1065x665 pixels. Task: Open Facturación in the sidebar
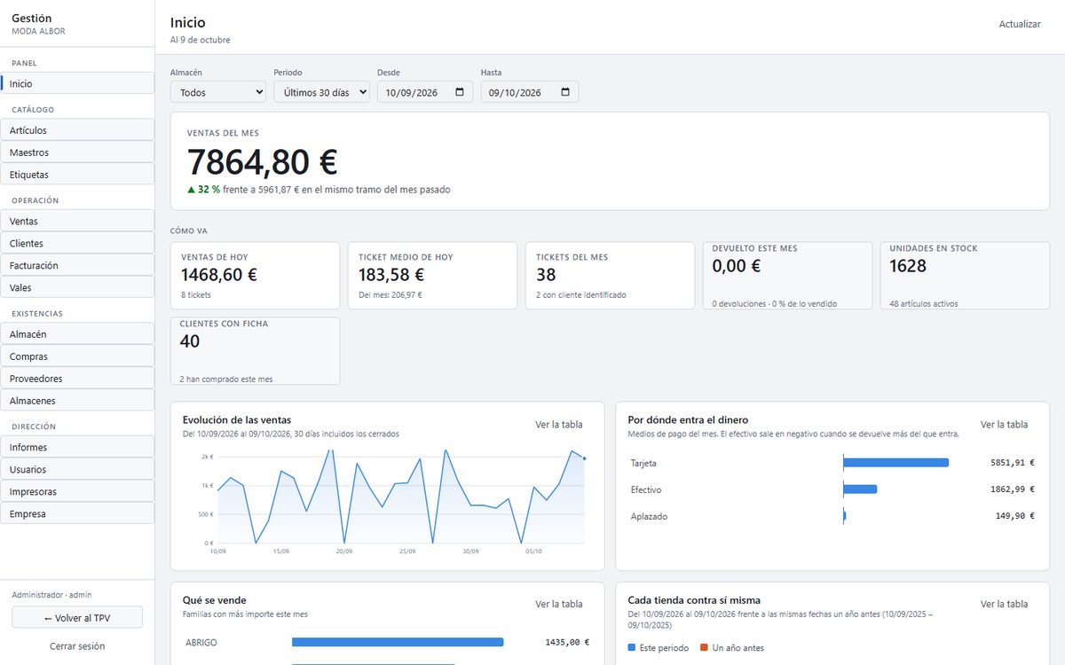(x=77, y=265)
